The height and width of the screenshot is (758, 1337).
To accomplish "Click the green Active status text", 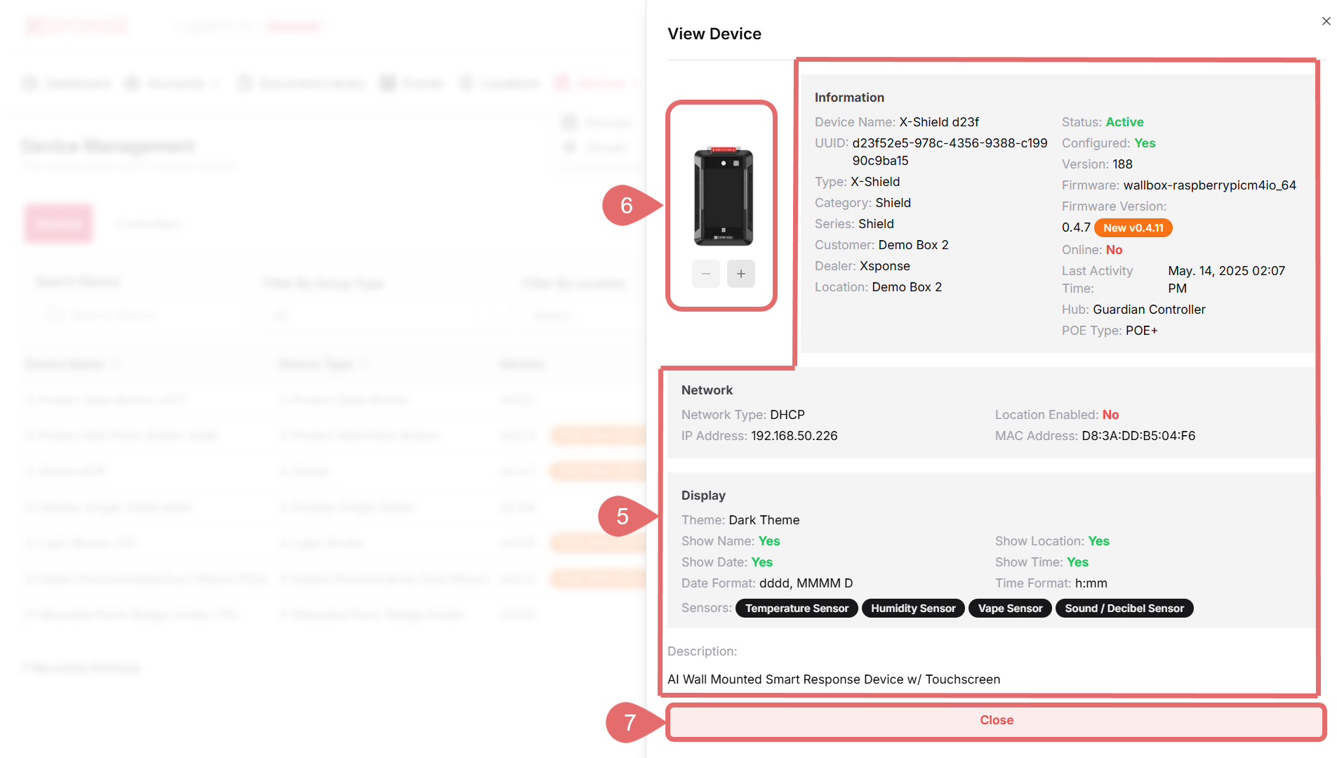I will pyautogui.click(x=1124, y=122).
